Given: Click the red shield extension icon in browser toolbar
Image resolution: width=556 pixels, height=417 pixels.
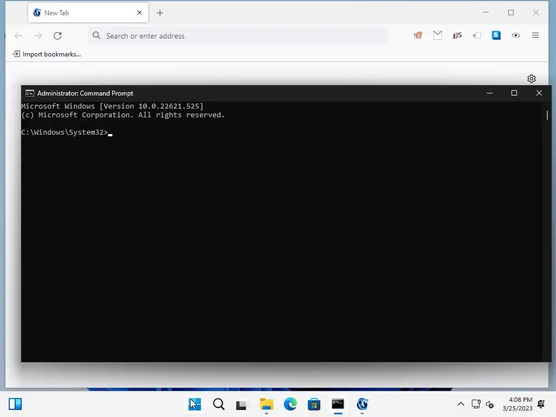Looking at the screenshot, I should (x=418, y=35).
